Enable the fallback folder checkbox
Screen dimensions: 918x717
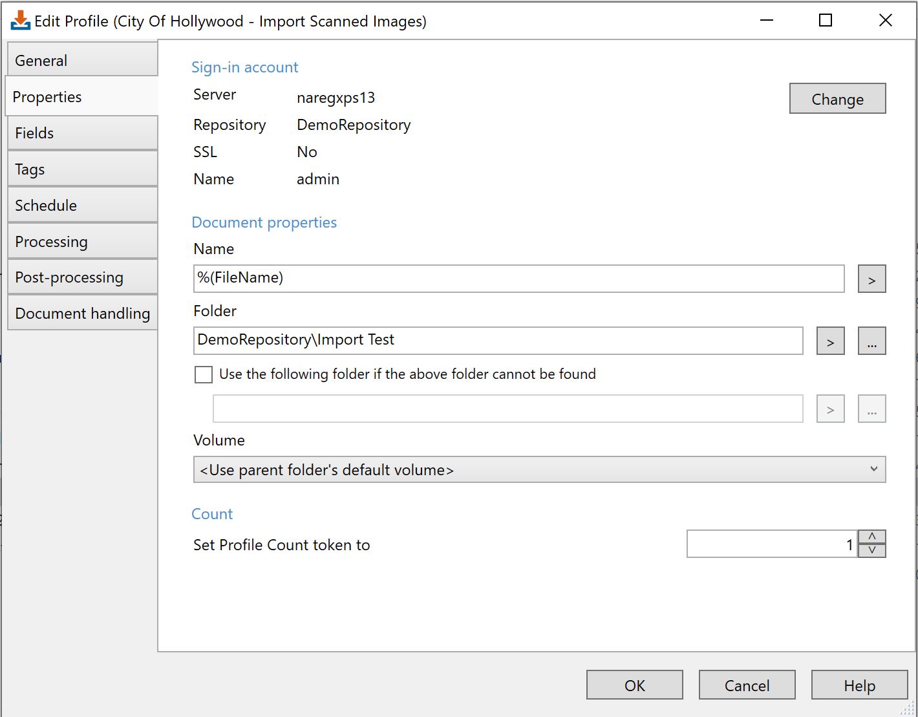pos(204,375)
